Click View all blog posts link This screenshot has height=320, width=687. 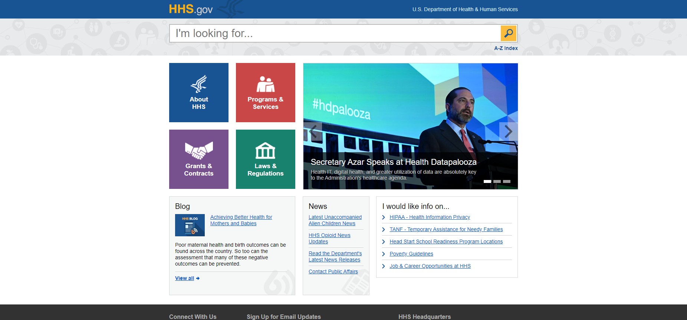(184, 278)
